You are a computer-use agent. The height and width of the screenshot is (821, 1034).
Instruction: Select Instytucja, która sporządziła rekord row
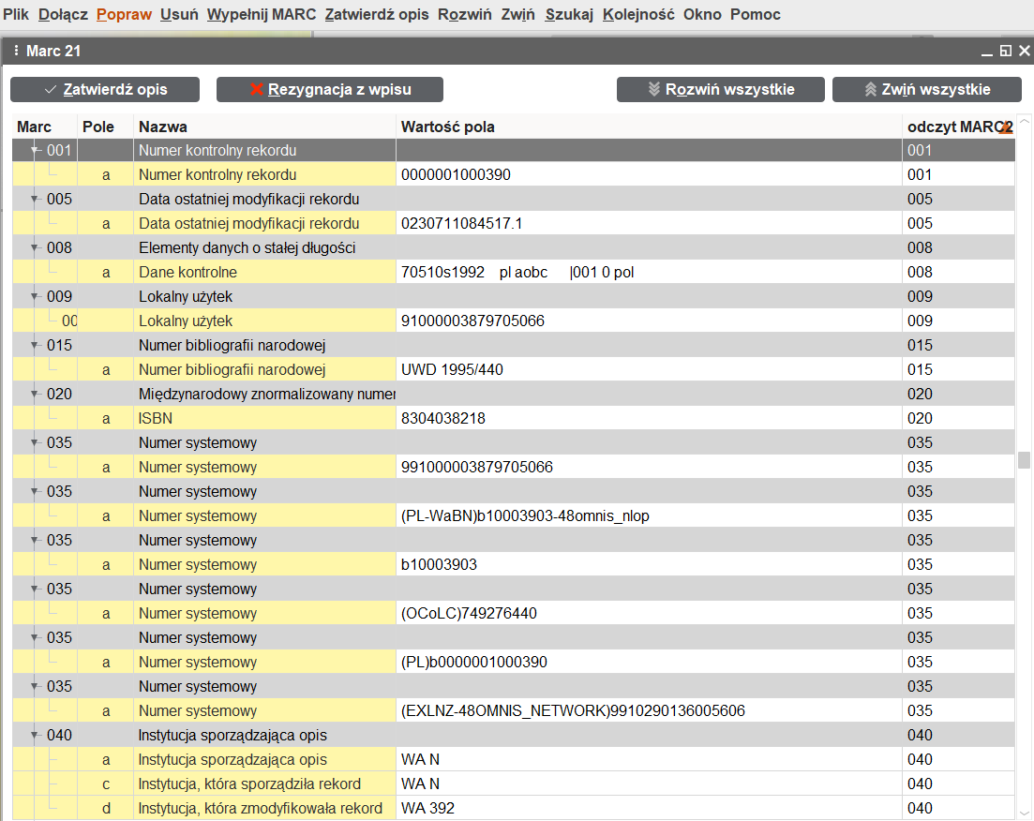513,784
